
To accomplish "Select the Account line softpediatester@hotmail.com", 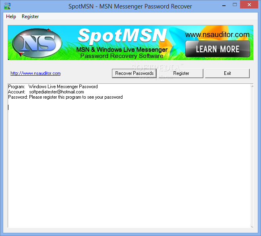I will (x=46, y=92).
